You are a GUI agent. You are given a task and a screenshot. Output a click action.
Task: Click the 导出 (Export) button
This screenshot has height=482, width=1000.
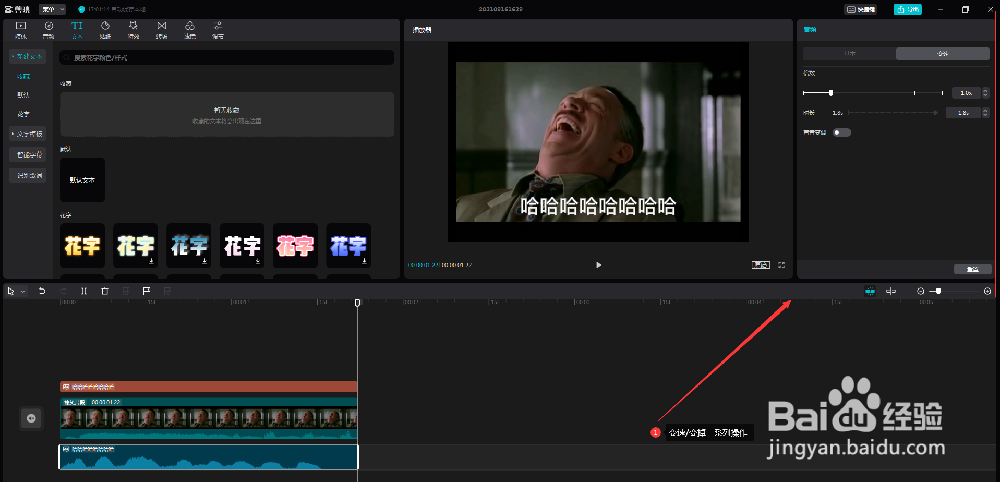(x=908, y=9)
